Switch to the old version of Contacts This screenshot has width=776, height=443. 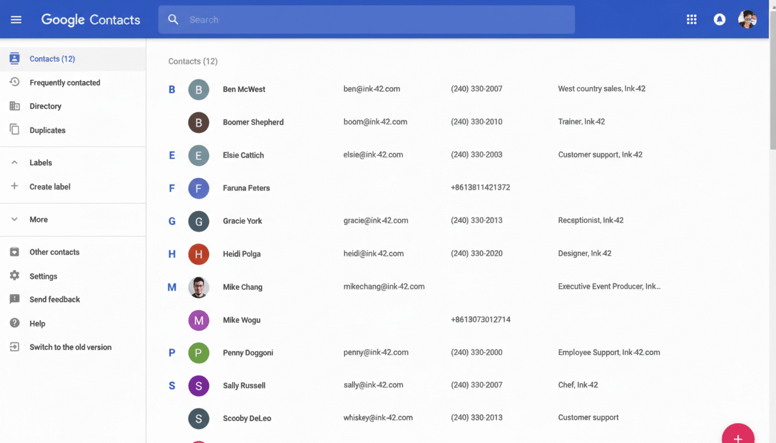point(70,347)
